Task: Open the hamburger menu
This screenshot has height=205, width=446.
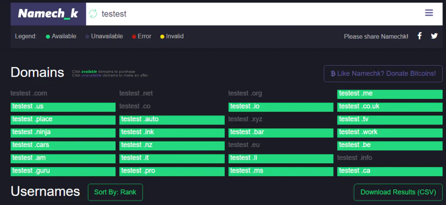Action: pyautogui.click(x=429, y=13)
